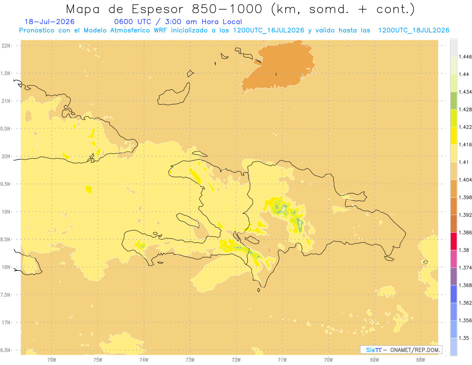The image size is (472, 365).
Task: Click the "69W" longitude label
Action: pyautogui.click(x=374, y=359)
